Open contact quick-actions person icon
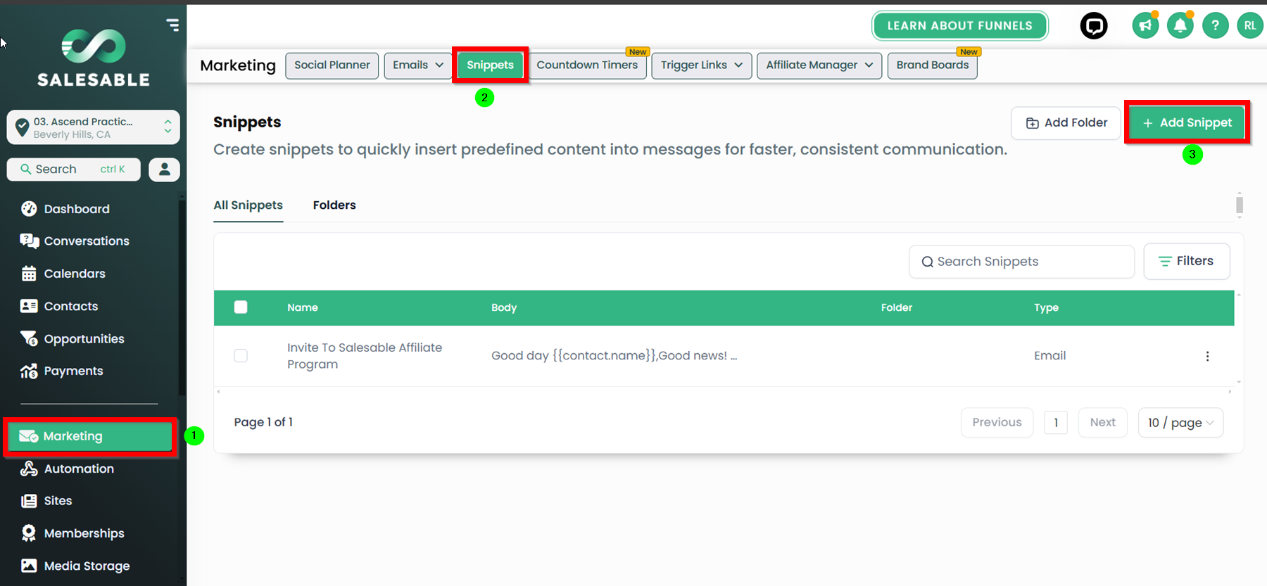The image size is (1267, 586). click(x=165, y=170)
